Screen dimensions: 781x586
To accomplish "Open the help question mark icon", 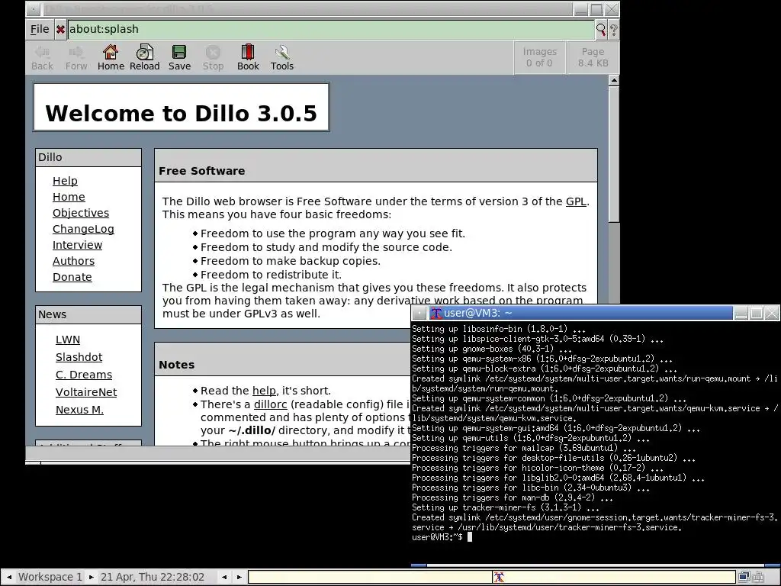I will click(614, 30).
